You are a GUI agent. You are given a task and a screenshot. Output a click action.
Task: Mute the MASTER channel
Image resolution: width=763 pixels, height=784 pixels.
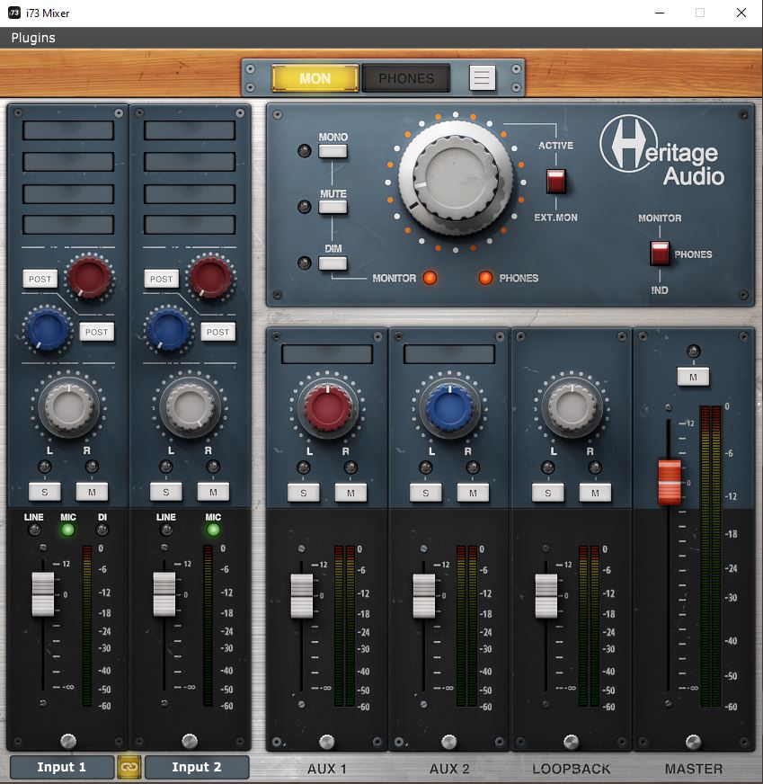pos(693,377)
